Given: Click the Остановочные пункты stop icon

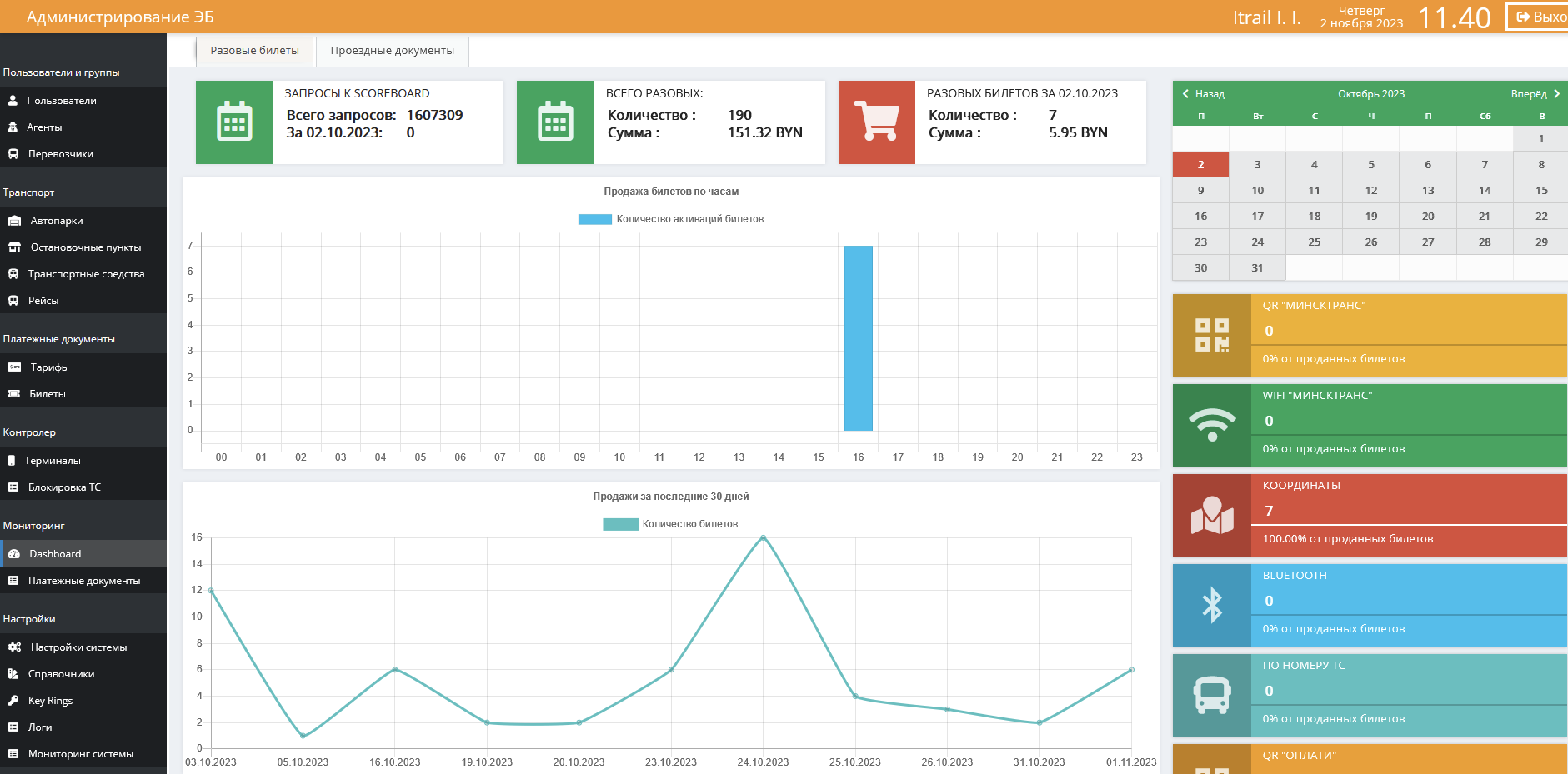Looking at the screenshot, I should (x=14, y=247).
